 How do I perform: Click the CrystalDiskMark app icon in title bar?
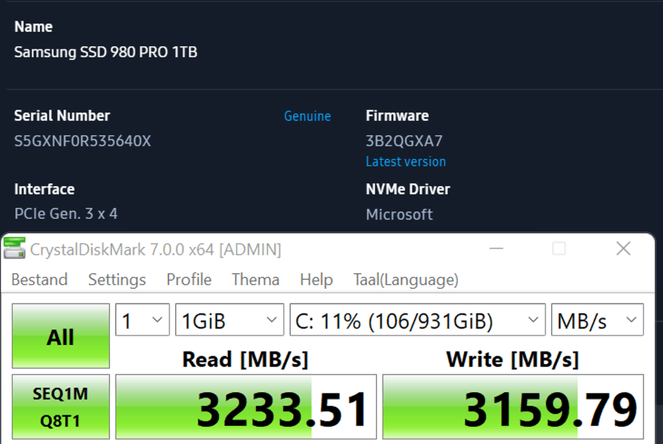(15, 248)
